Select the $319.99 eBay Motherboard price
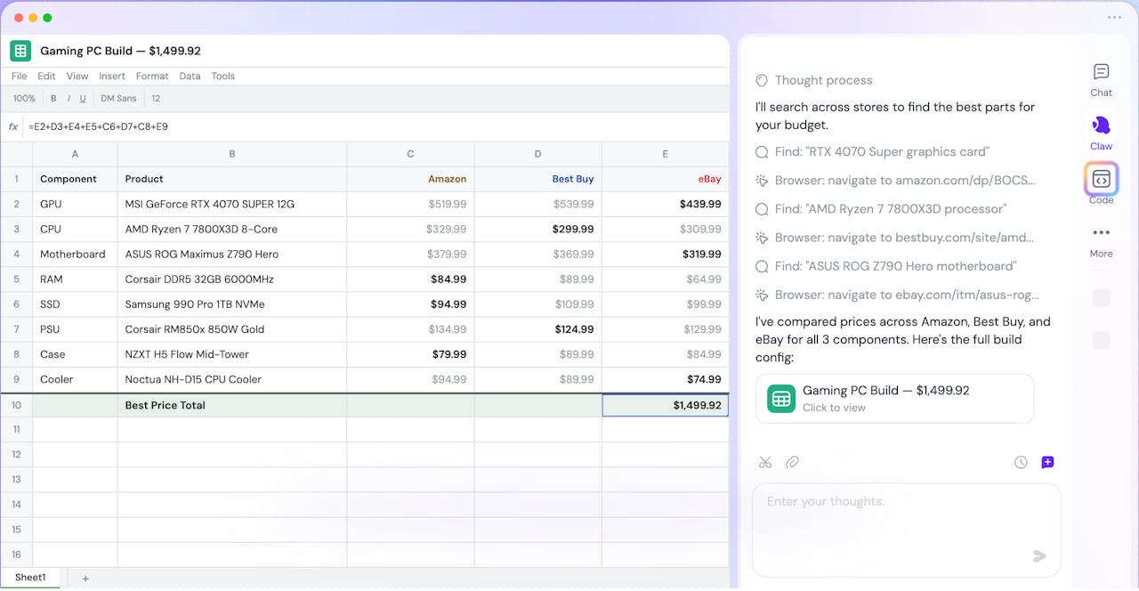 [666, 254]
